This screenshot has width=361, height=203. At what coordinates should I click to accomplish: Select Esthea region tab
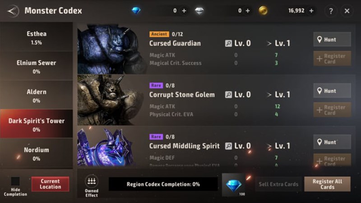tap(37, 37)
